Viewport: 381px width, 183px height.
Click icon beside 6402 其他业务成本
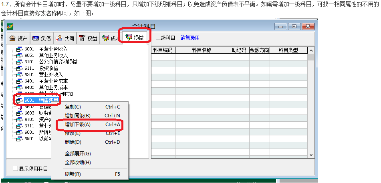click(x=19, y=87)
